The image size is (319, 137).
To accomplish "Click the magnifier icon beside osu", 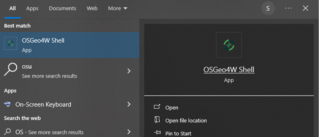I will 10,69.
